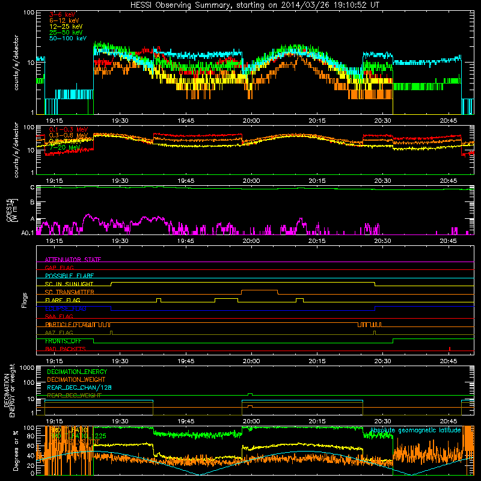Select the SC_IN_SUNLIGHT flag label

pyautogui.click(x=69, y=284)
